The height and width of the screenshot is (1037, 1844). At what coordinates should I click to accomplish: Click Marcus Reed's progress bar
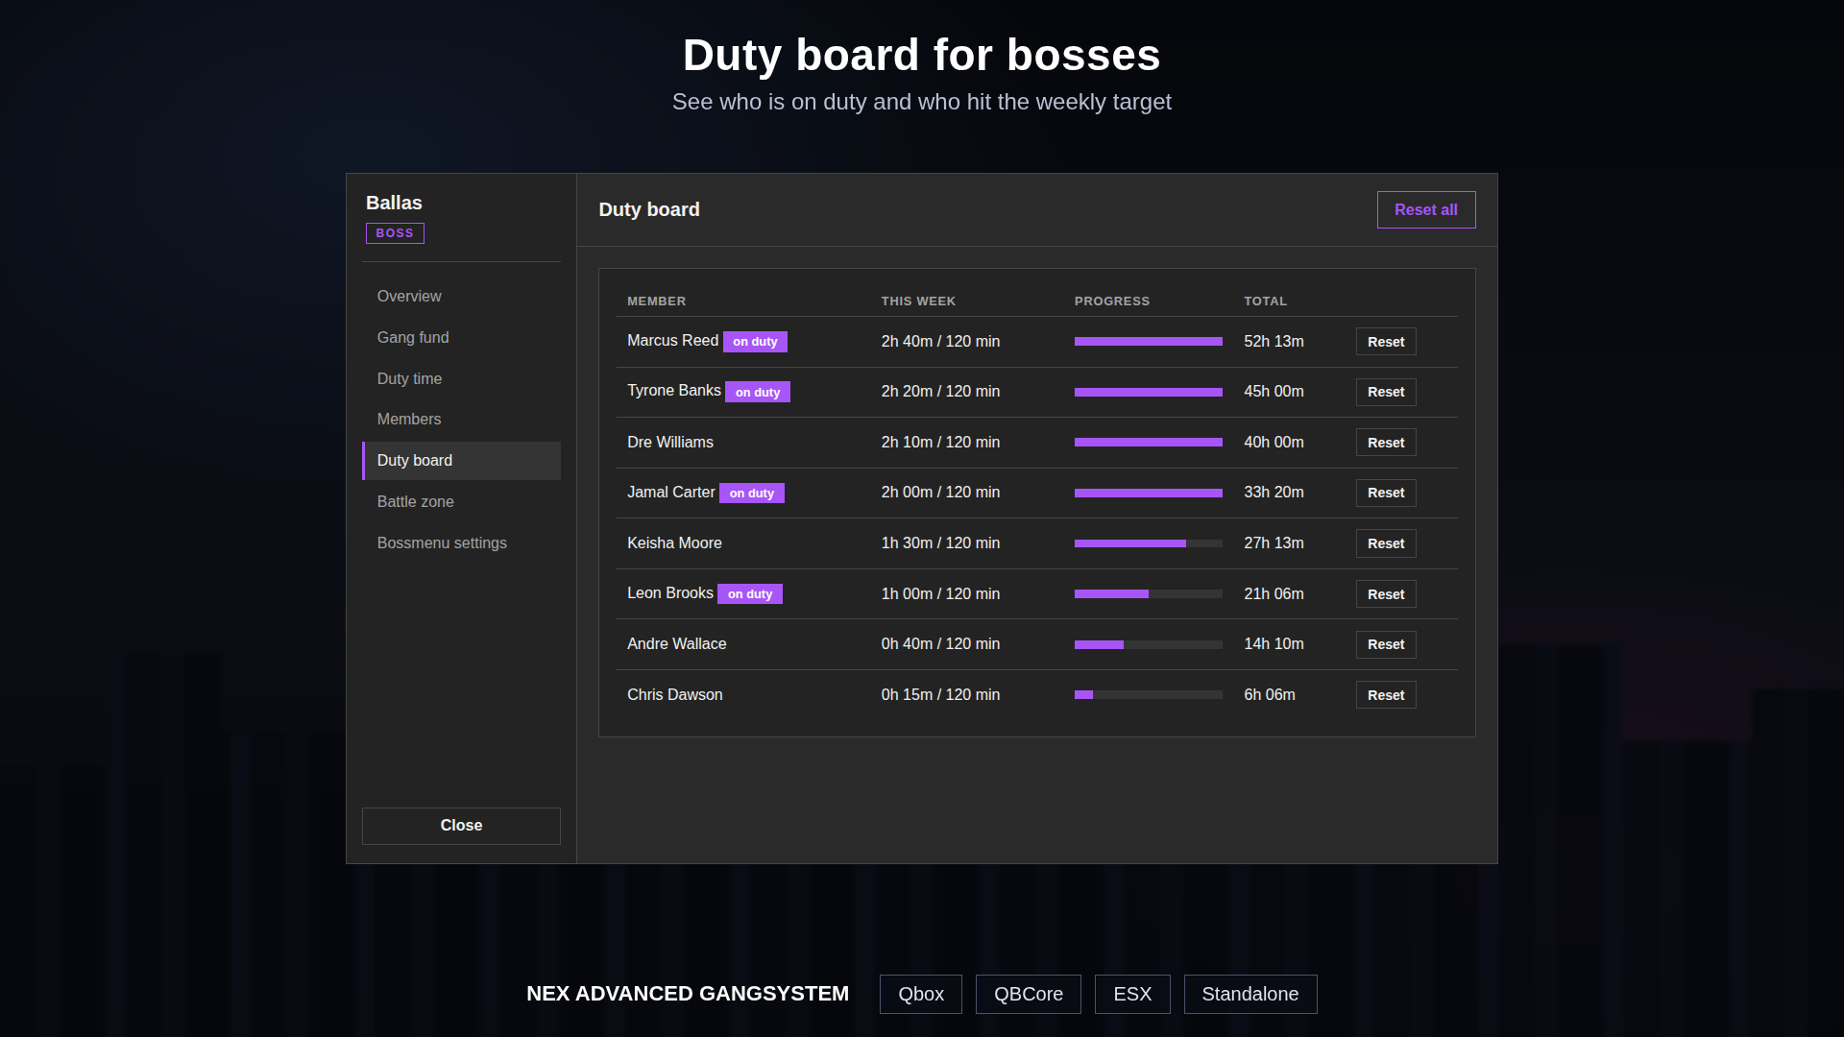tap(1149, 342)
